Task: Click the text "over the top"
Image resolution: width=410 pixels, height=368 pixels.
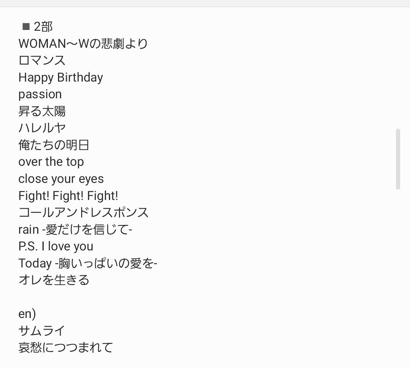Action: (x=51, y=162)
